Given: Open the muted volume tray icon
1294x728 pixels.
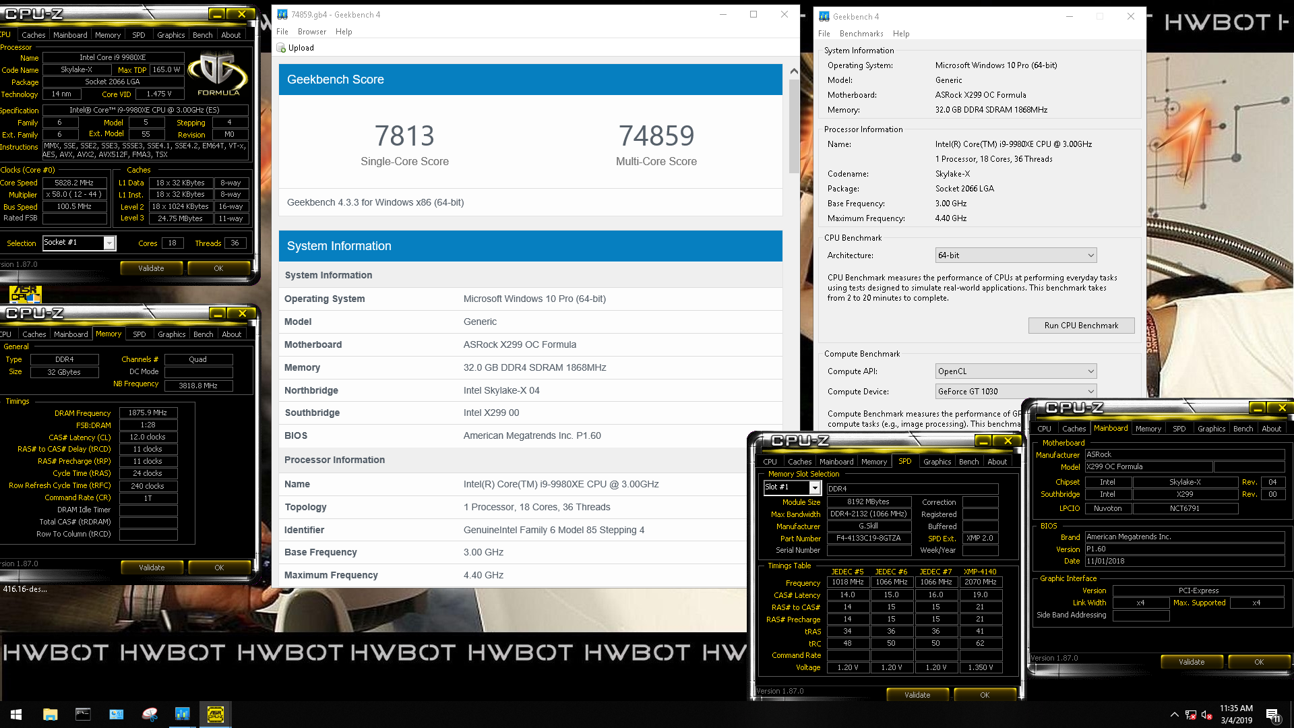Looking at the screenshot, I should pos(1207,715).
